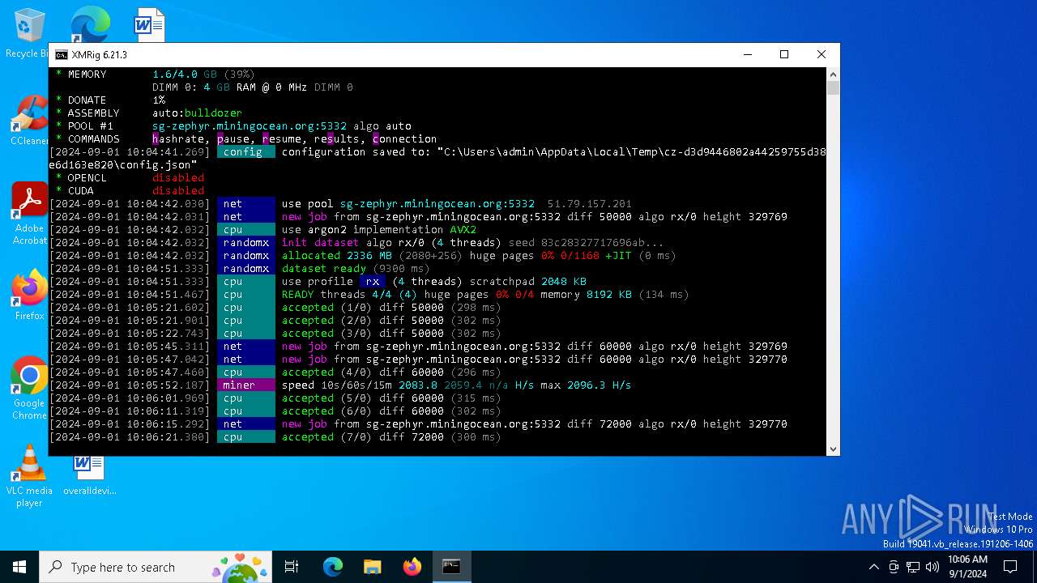
Task: Launch CCleaner from the desktop
Action: [x=30, y=121]
